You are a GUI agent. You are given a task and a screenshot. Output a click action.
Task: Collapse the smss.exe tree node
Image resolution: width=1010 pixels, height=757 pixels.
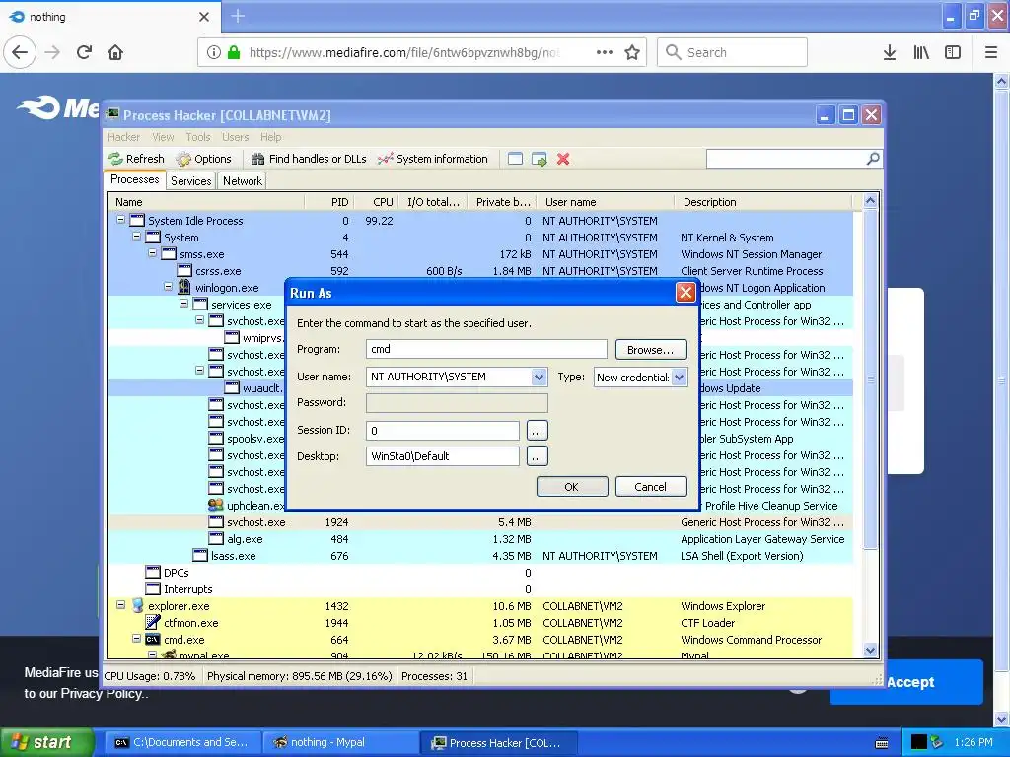coord(152,253)
